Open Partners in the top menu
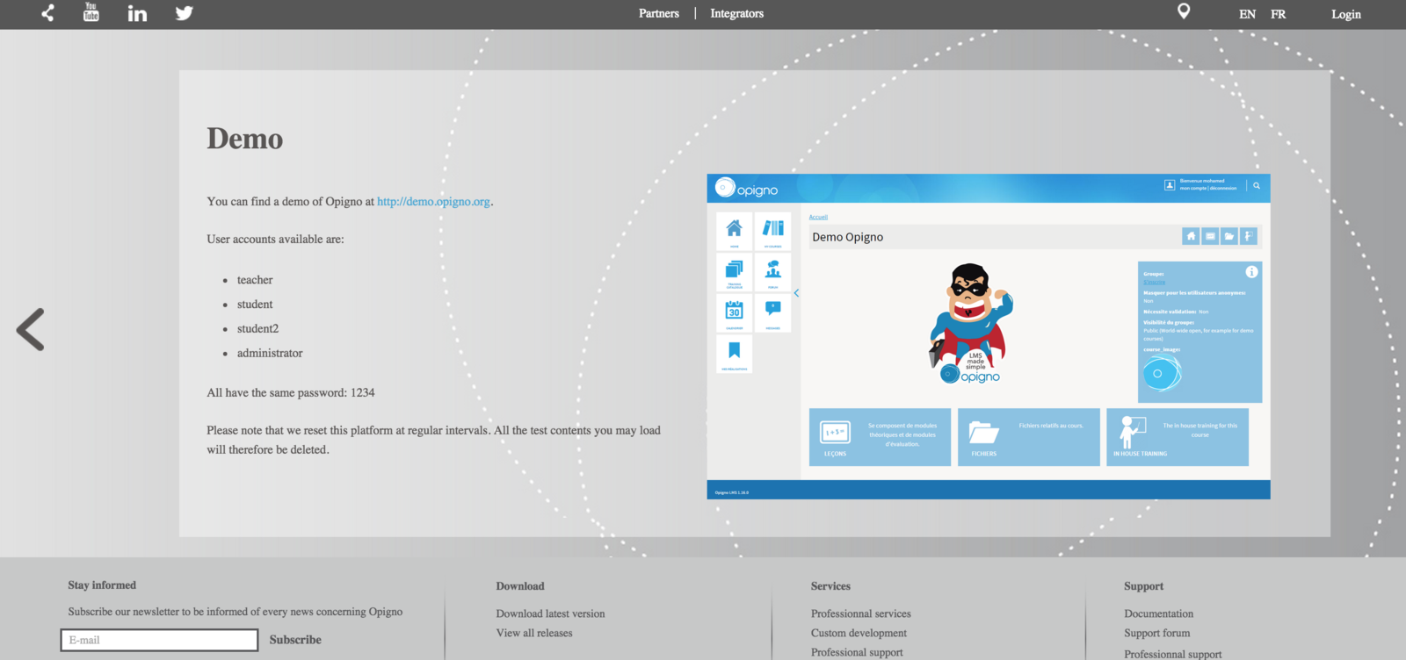This screenshot has width=1406, height=660. (x=659, y=13)
